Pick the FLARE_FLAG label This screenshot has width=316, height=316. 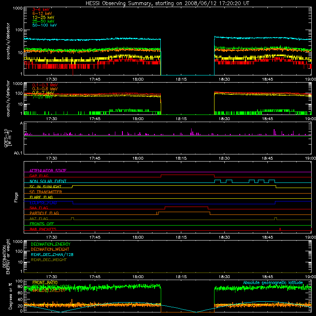click(41, 197)
